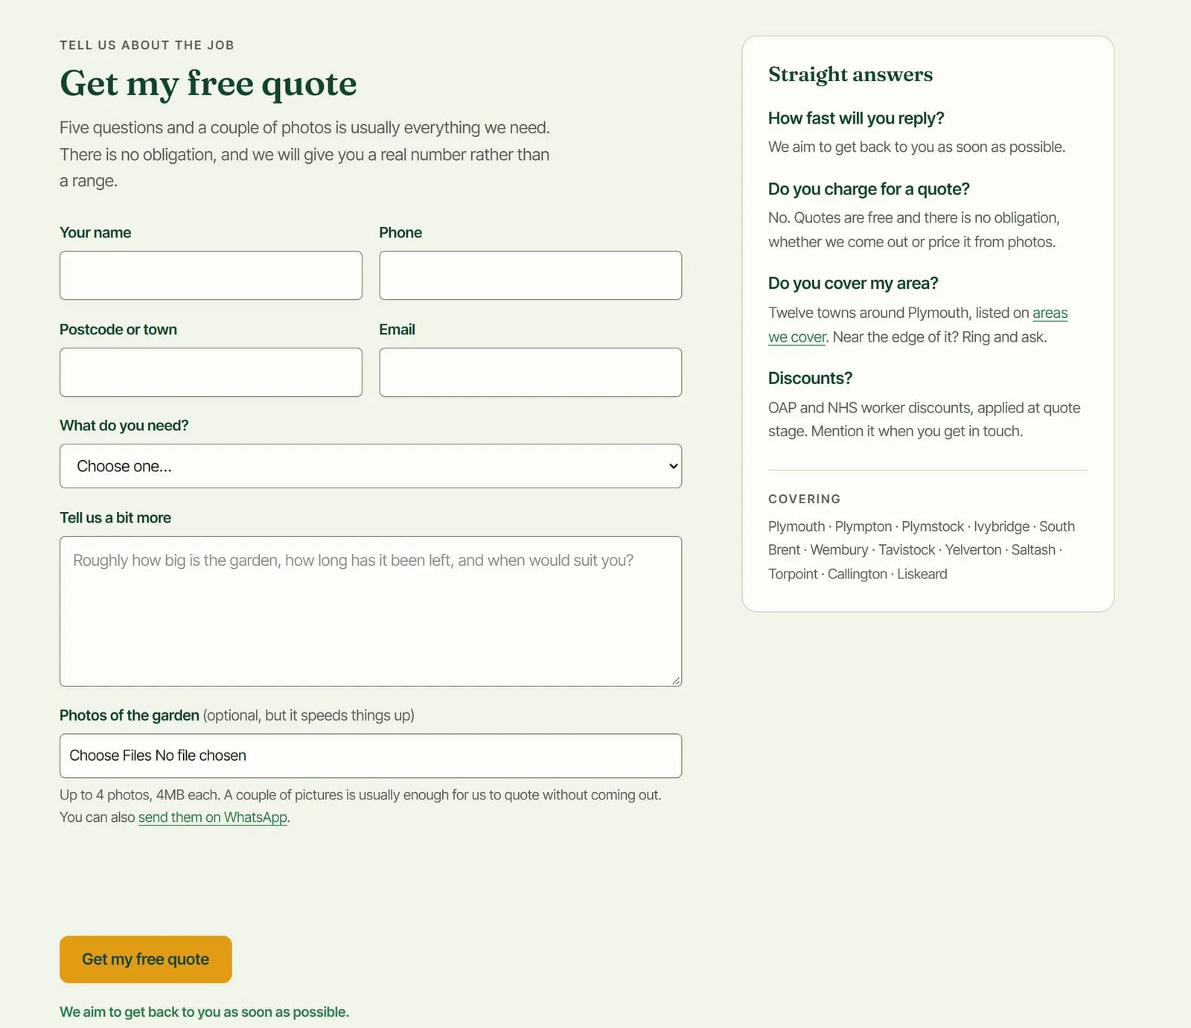Click the textarea resize grip corner
This screenshot has height=1028, width=1191.
[676, 680]
